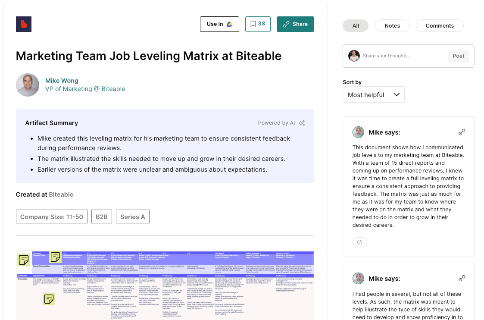
Task: Open the Biteable company link after Created at
Action: pyautogui.click(x=61, y=195)
